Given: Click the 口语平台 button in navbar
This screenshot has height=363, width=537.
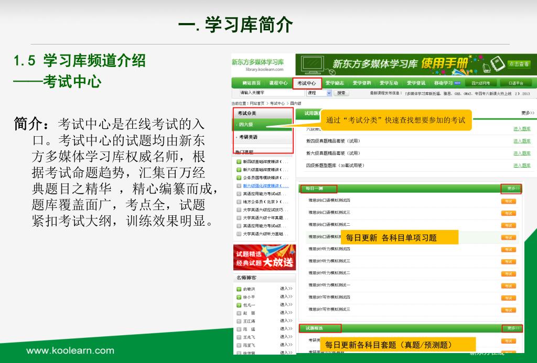Looking at the screenshot, I should click(x=515, y=83).
